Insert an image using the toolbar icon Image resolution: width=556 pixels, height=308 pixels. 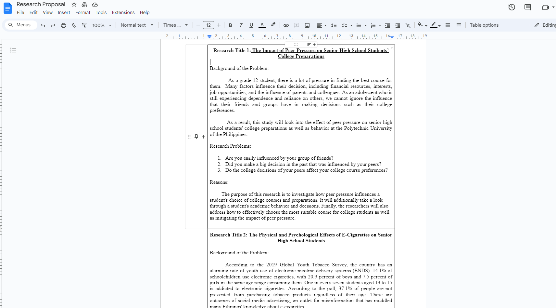coord(307,25)
